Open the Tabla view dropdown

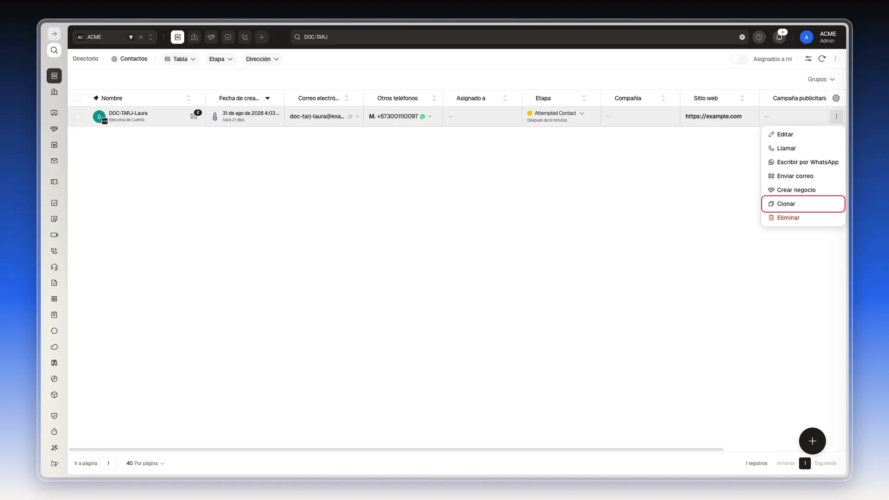[180, 59]
